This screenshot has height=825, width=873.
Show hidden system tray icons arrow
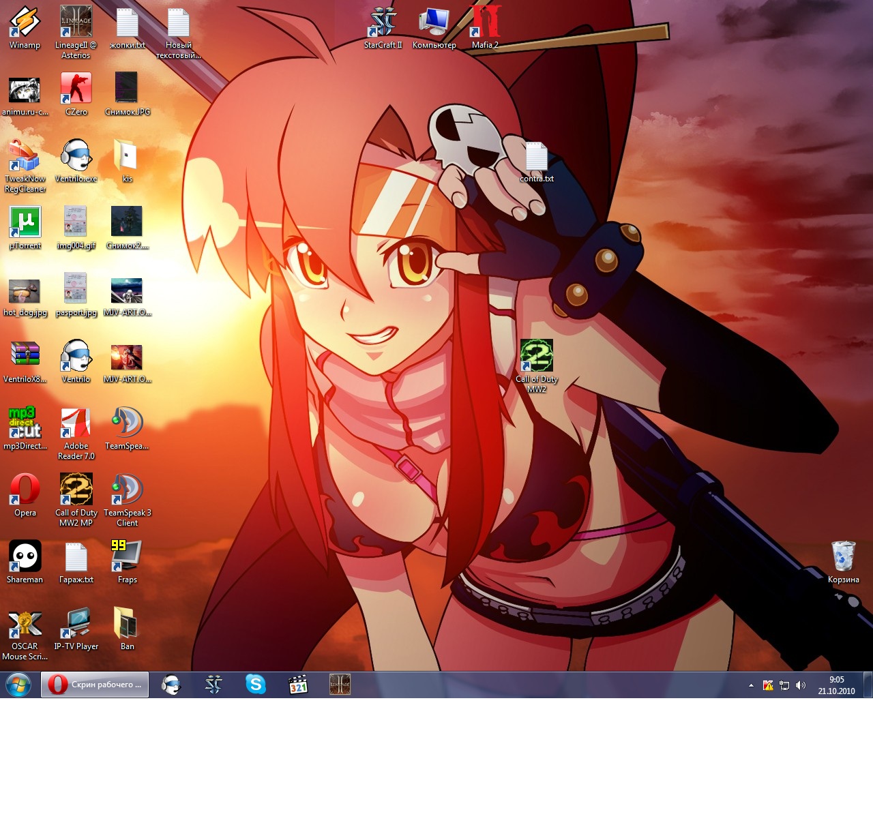[x=751, y=685]
